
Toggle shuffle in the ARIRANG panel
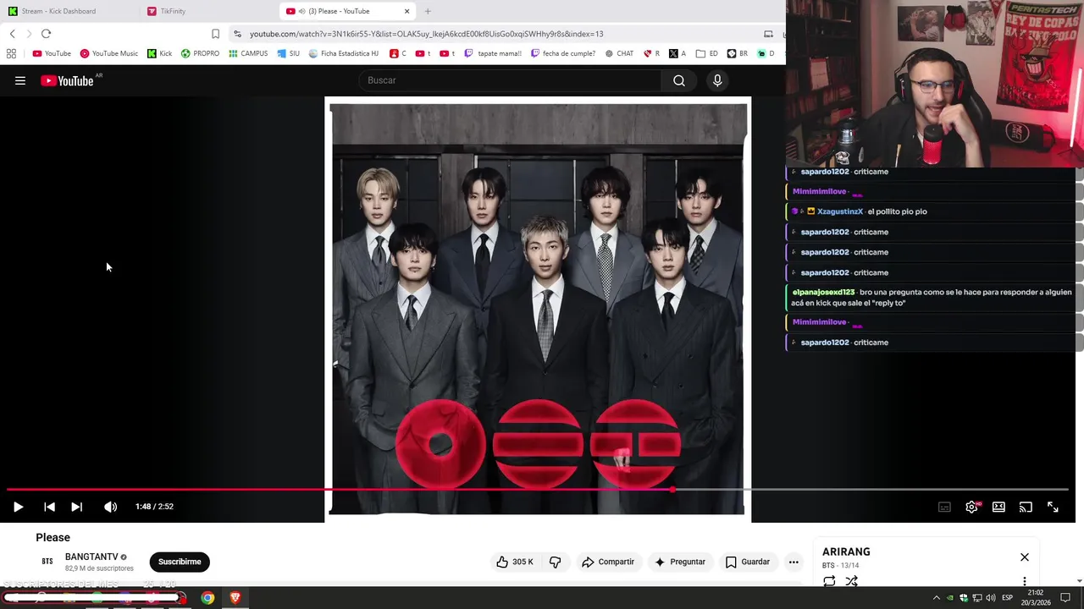coord(852,581)
